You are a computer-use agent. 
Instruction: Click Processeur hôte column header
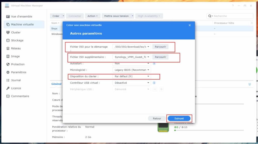click(224, 23)
